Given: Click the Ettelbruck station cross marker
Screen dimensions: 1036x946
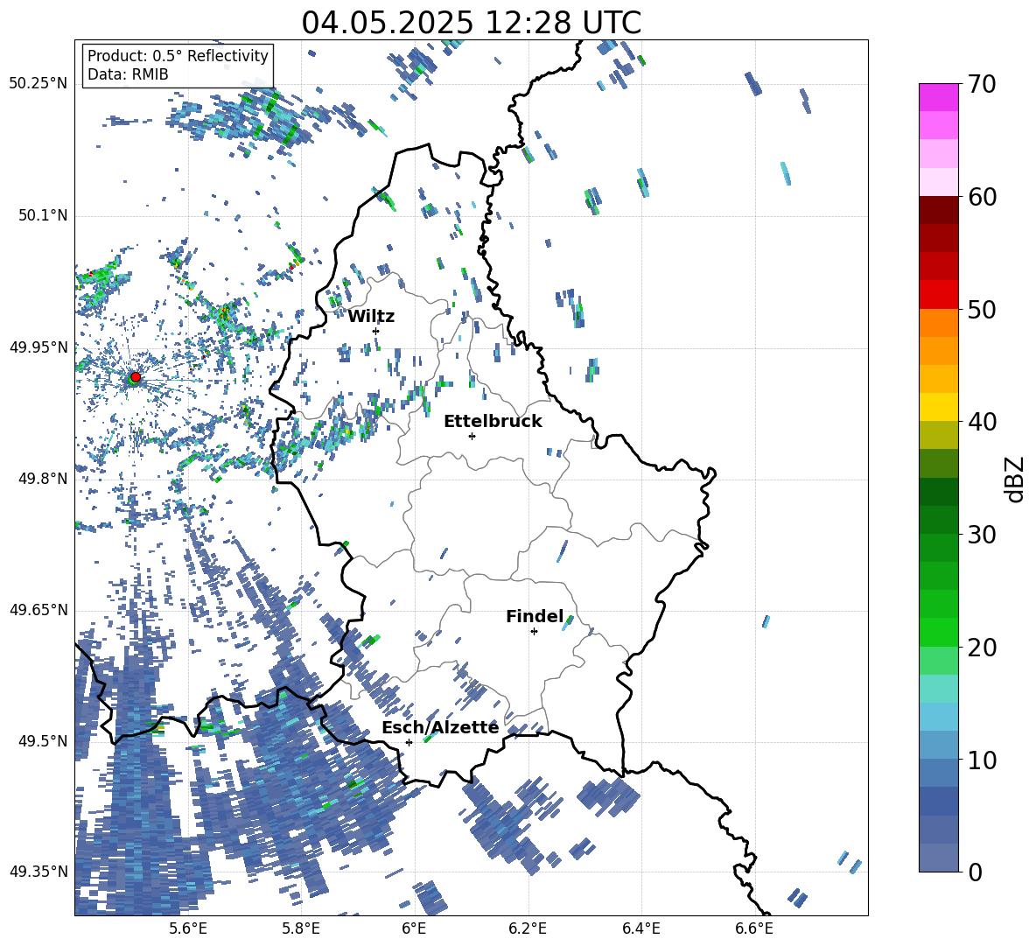Looking at the screenshot, I should click(x=472, y=436).
